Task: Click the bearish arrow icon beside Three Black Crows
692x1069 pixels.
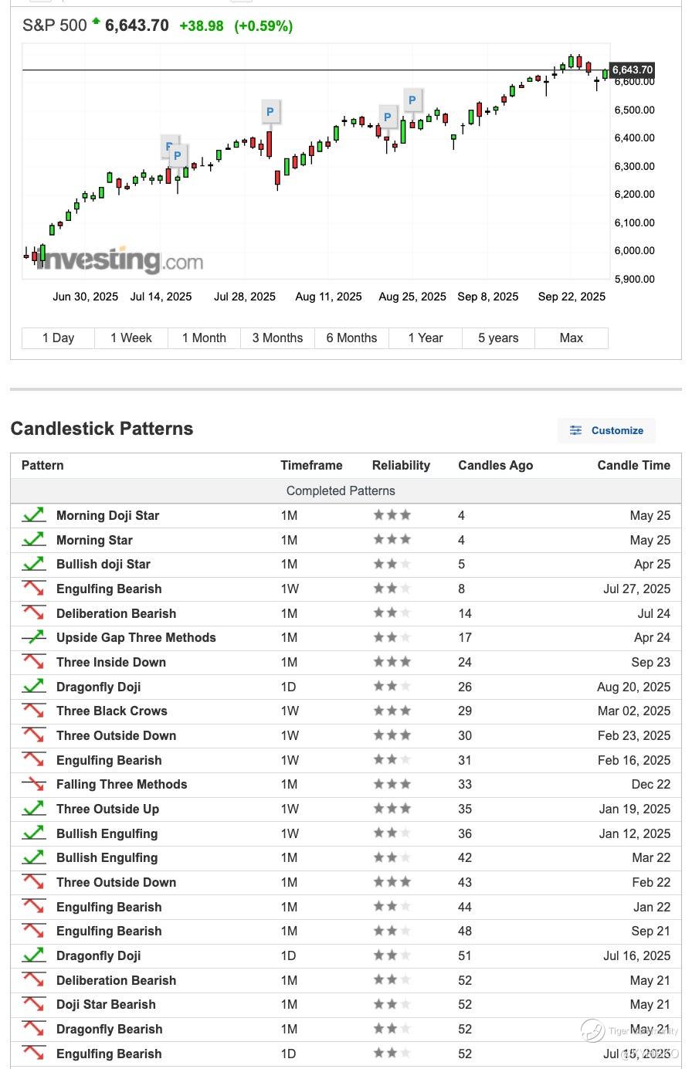Action: (x=33, y=711)
